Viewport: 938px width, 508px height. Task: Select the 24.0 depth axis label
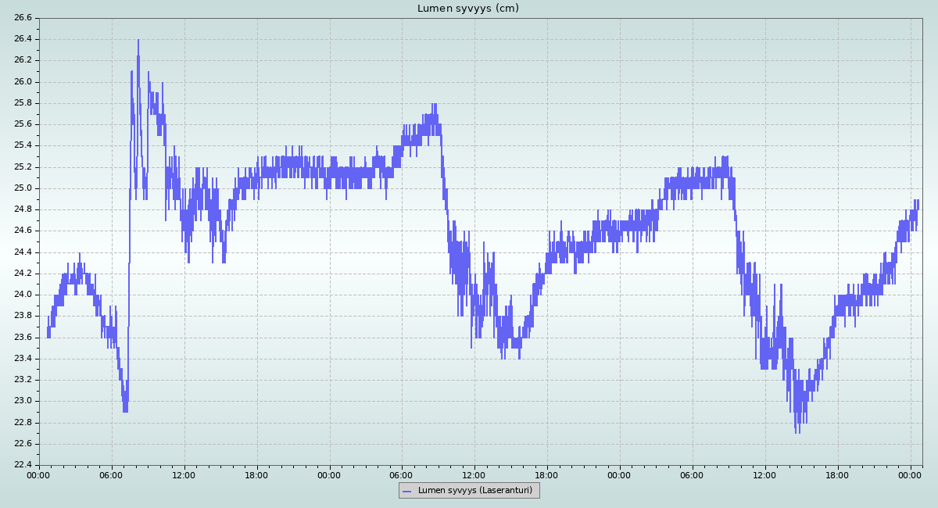tap(23, 295)
